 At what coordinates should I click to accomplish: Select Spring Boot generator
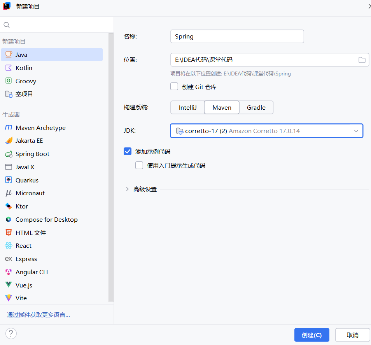(52, 154)
